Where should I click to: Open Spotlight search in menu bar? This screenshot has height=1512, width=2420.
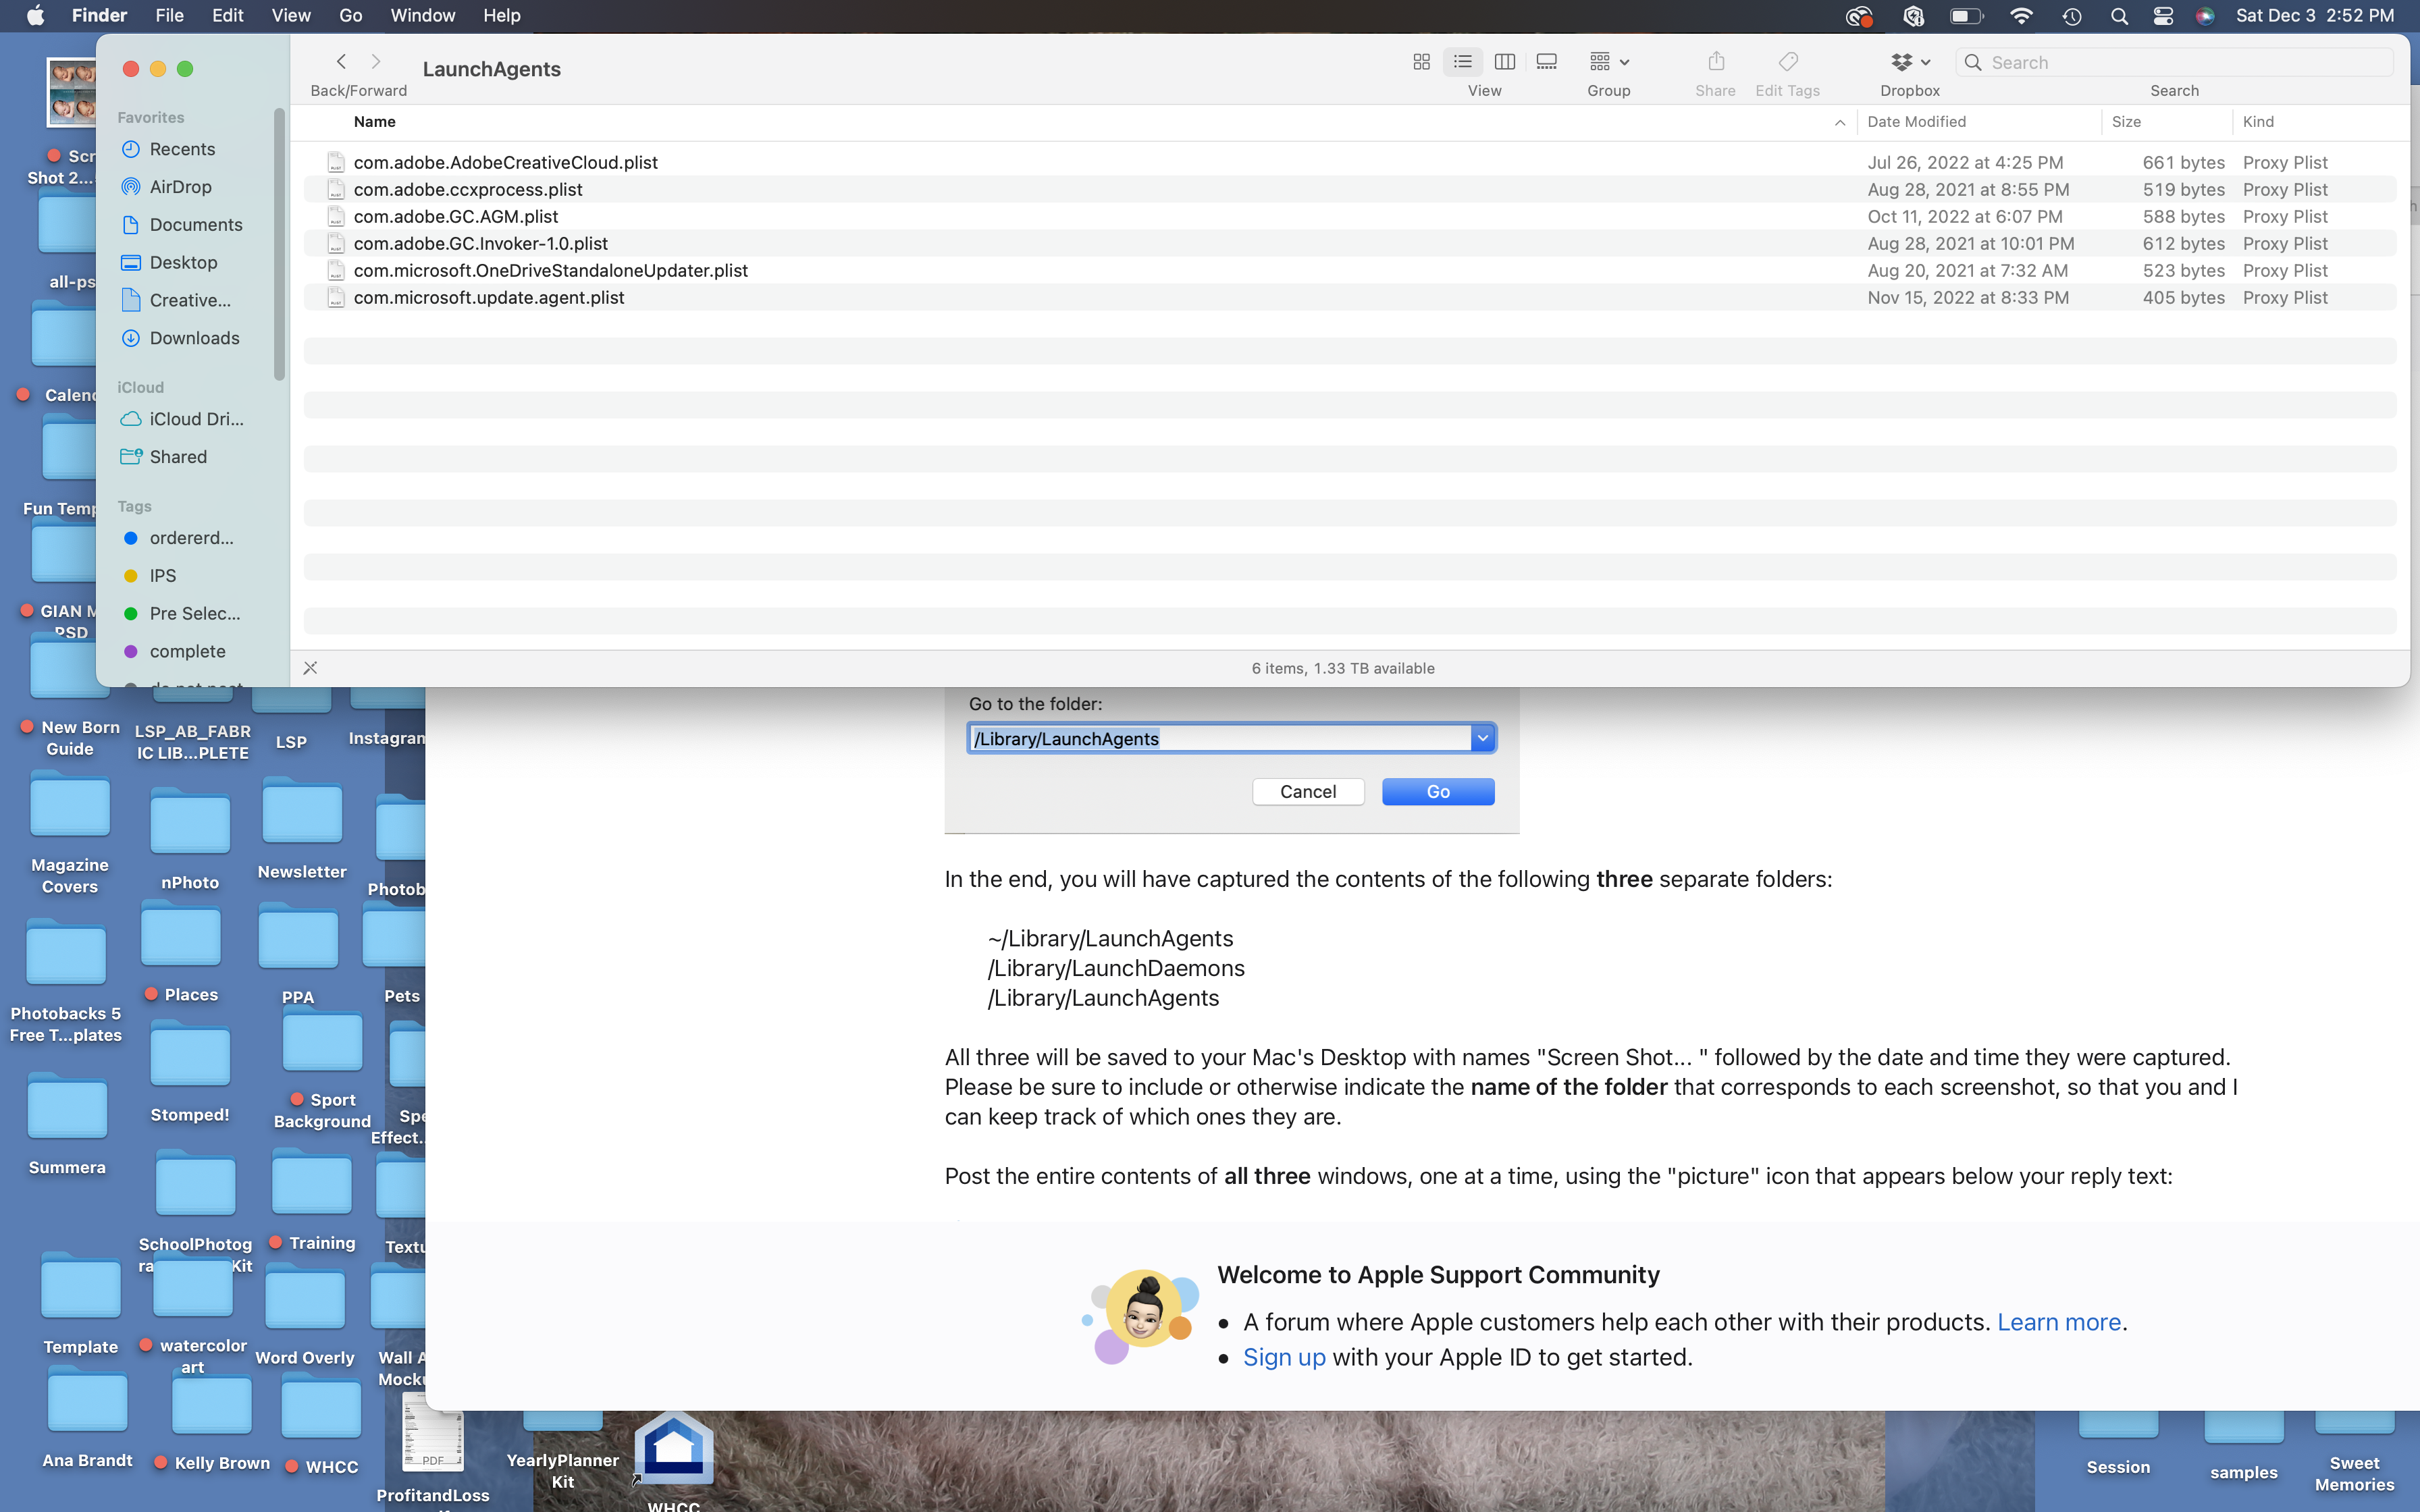pyautogui.click(x=2118, y=16)
